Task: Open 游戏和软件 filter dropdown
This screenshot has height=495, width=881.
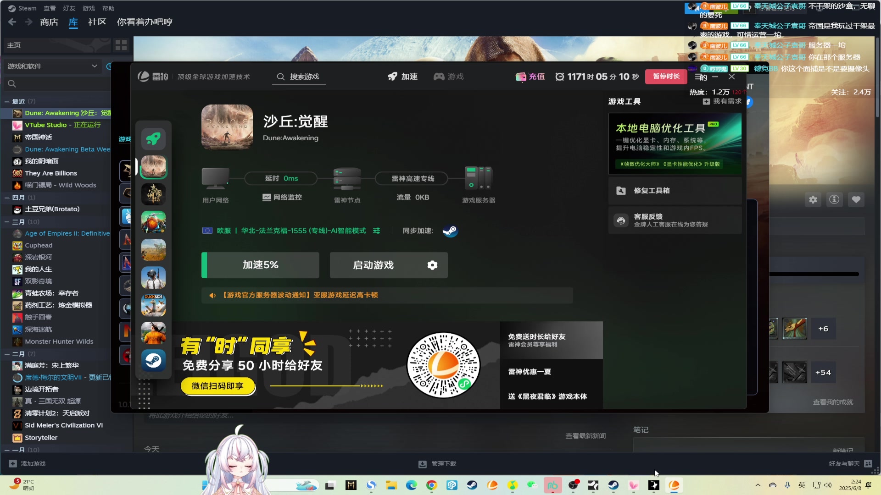Action: [x=52, y=66]
